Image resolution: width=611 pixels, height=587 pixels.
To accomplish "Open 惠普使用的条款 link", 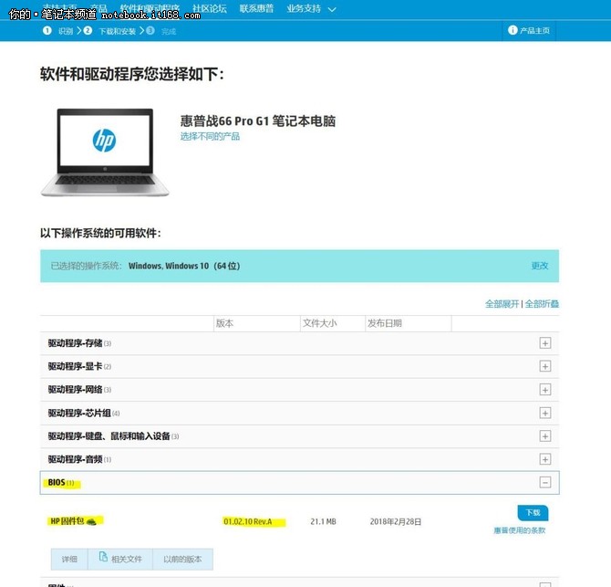I will 520,530.
